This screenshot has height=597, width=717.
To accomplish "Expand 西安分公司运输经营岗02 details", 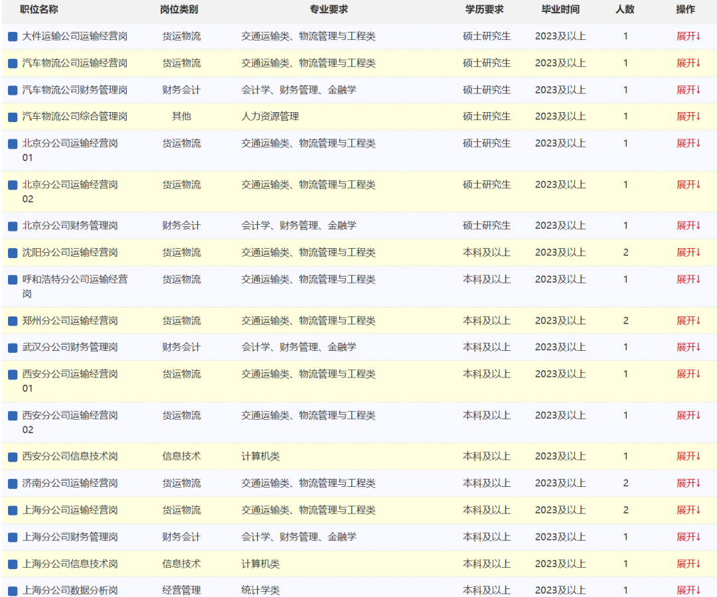I will 688,415.
